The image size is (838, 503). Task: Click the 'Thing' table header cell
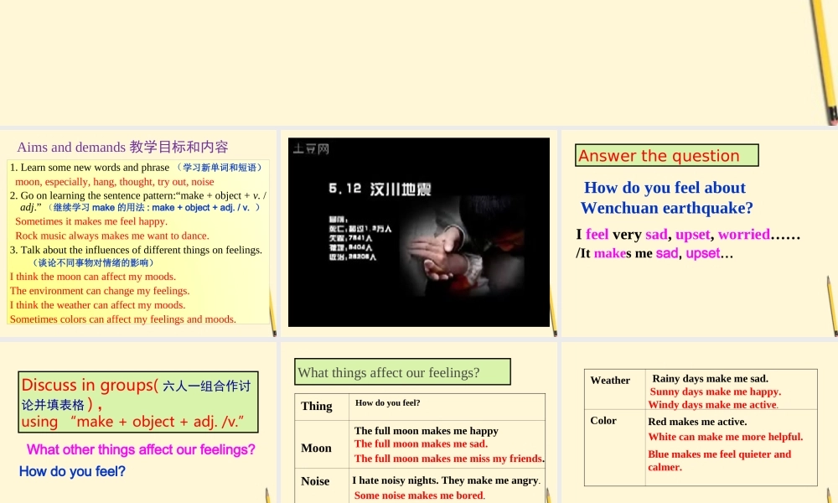[x=321, y=407]
